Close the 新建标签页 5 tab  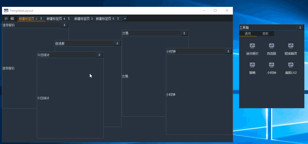click(118, 19)
